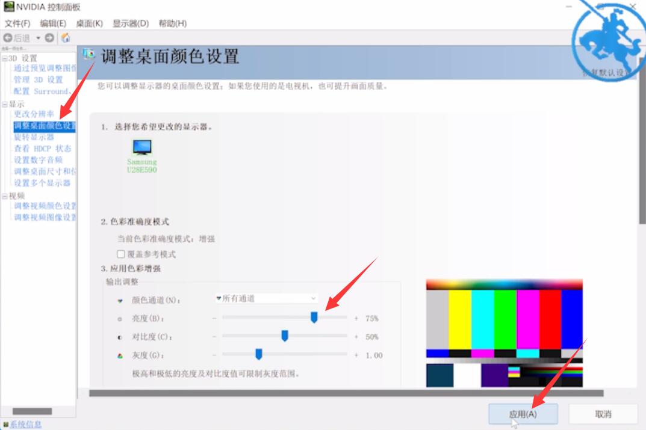This screenshot has width=646, height=430.
Task: Click the plus icon of brightness slider
Action: pyautogui.click(x=356, y=318)
